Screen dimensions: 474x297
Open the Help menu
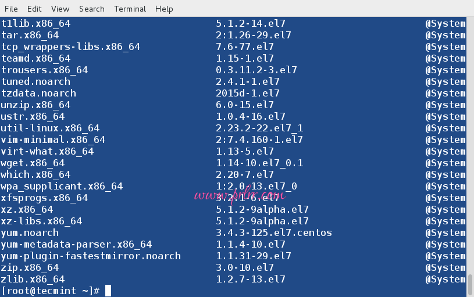click(x=164, y=9)
